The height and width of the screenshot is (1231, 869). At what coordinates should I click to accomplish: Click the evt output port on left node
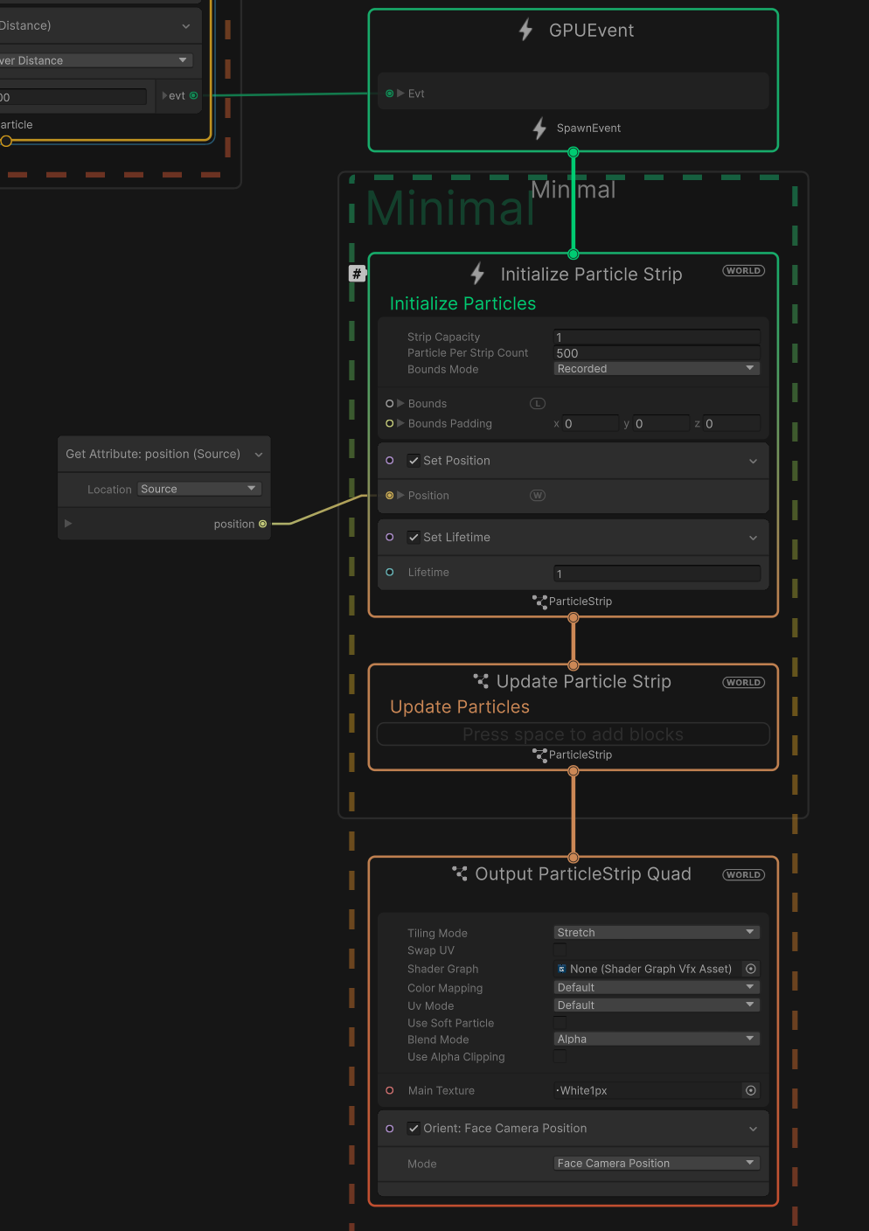pos(194,95)
